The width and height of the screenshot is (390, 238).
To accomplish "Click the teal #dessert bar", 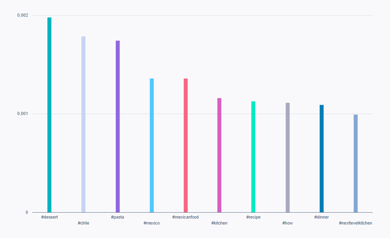I will click(49, 115).
